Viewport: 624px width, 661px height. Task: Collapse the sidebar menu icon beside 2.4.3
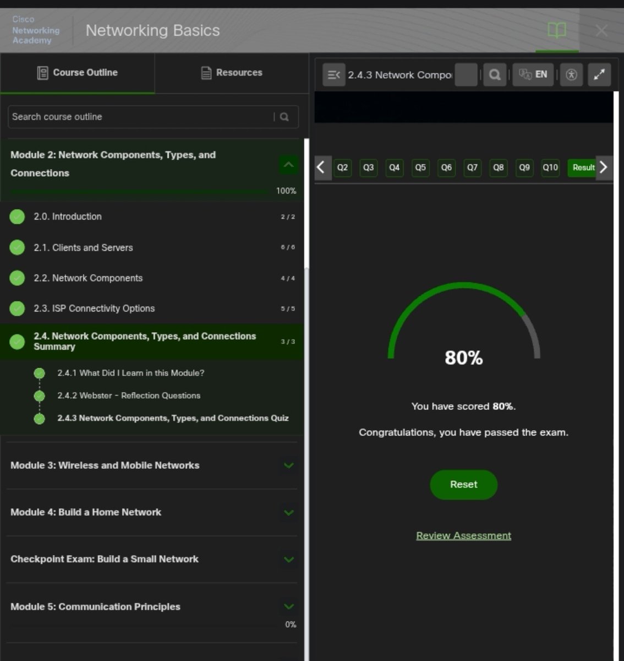click(x=333, y=75)
